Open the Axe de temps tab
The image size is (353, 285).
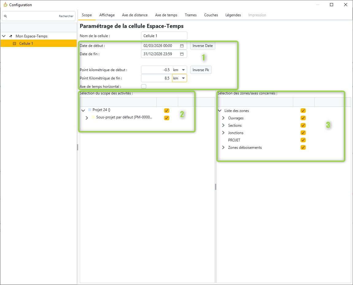(166, 15)
